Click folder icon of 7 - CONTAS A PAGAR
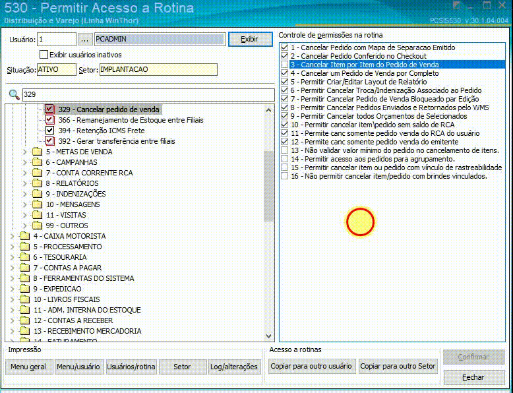 [24, 268]
